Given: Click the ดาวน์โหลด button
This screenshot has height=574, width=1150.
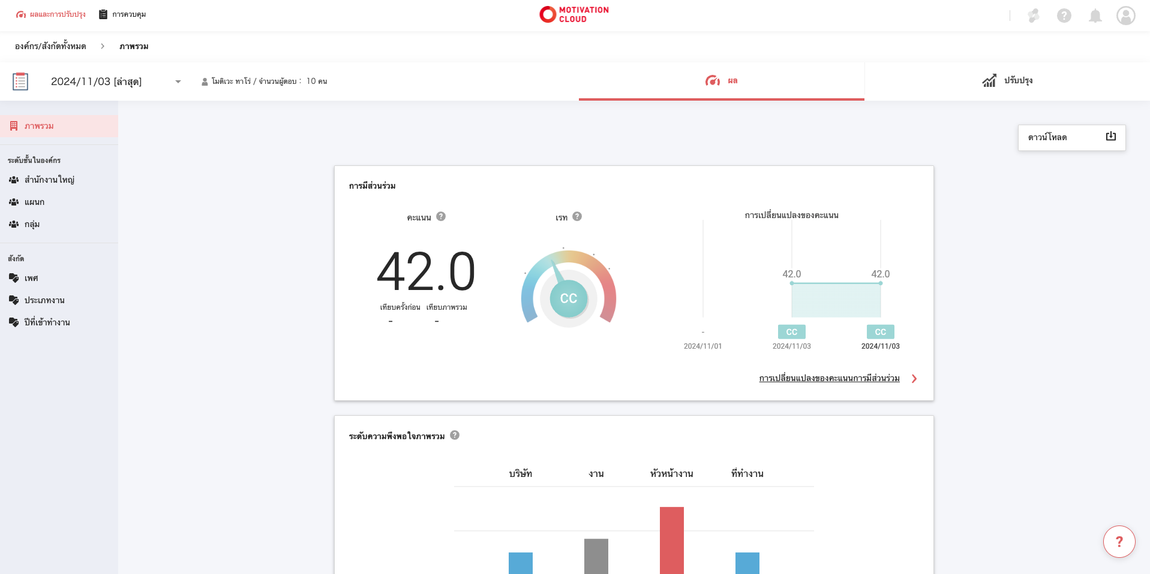Looking at the screenshot, I should [1071, 137].
